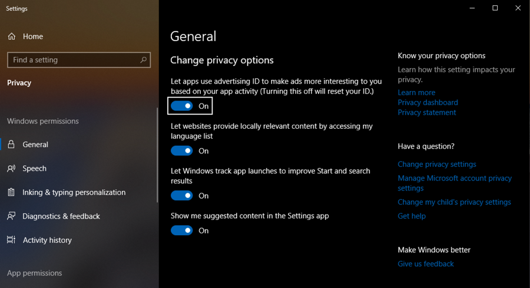Open the Privacy dashboard link
This screenshot has width=530, height=288.
coord(428,102)
